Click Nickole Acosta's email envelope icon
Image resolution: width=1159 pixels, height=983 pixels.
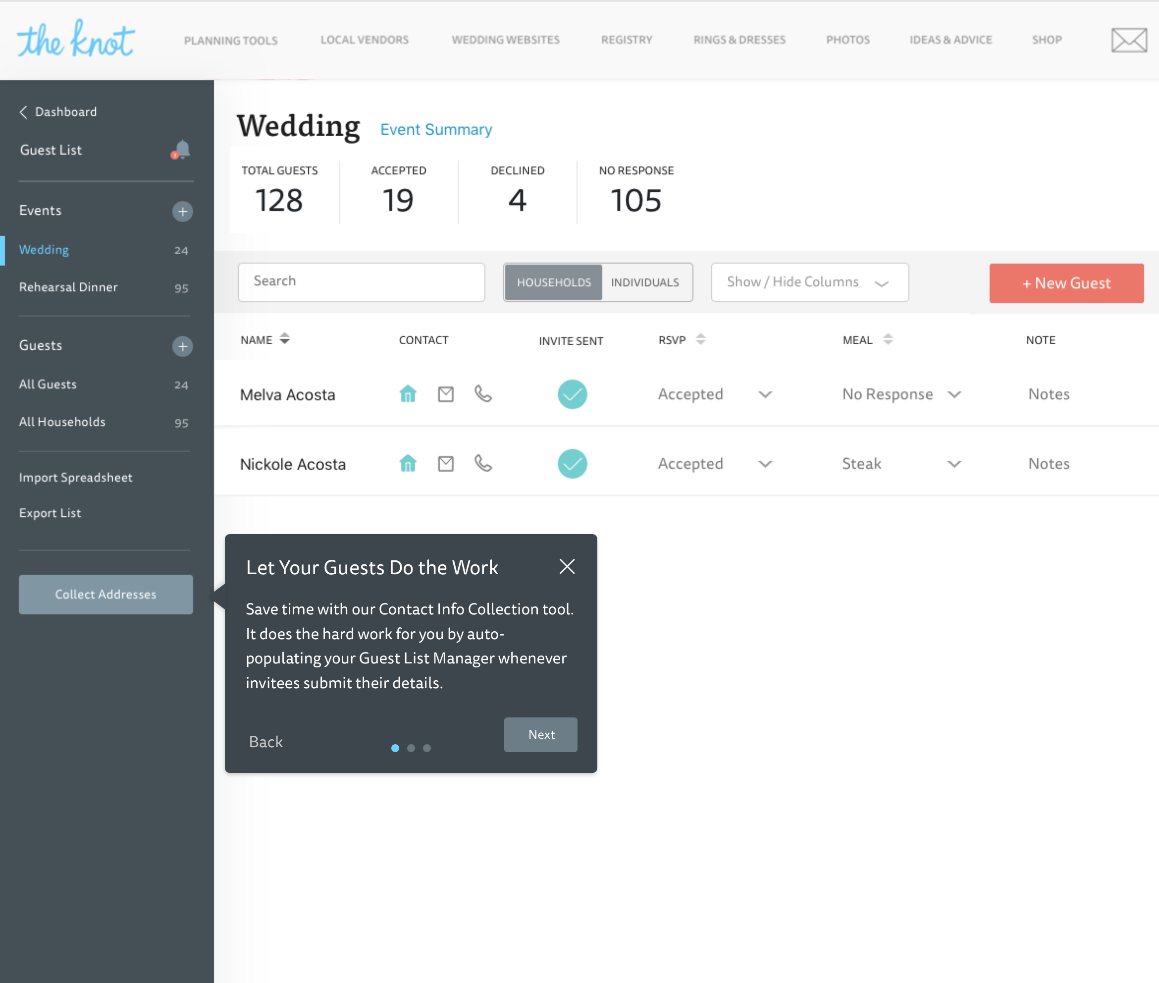click(446, 464)
